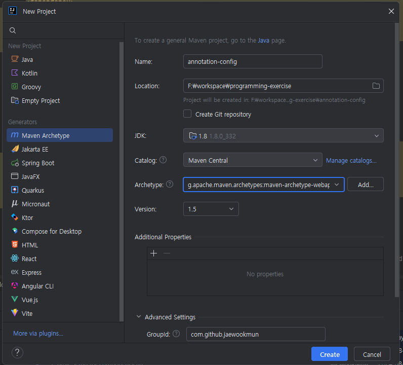Image resolution: width=403 pixels, height=365 pixels.
Task: Follow the Java page link
Action: (263, 41)
